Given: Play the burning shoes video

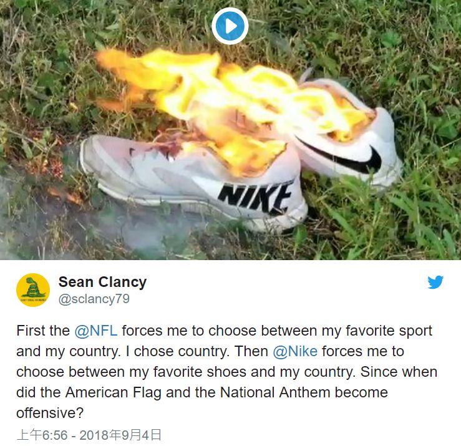Looking at the screenshot, I should [x=230, y=26].
